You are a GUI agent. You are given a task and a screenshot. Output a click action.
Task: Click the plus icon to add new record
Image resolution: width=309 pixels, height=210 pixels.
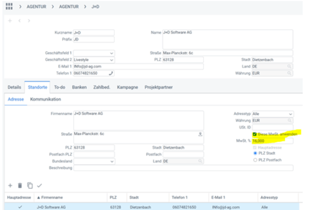click(10, 21)
